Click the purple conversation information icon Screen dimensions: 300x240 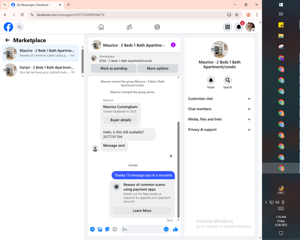173,45
